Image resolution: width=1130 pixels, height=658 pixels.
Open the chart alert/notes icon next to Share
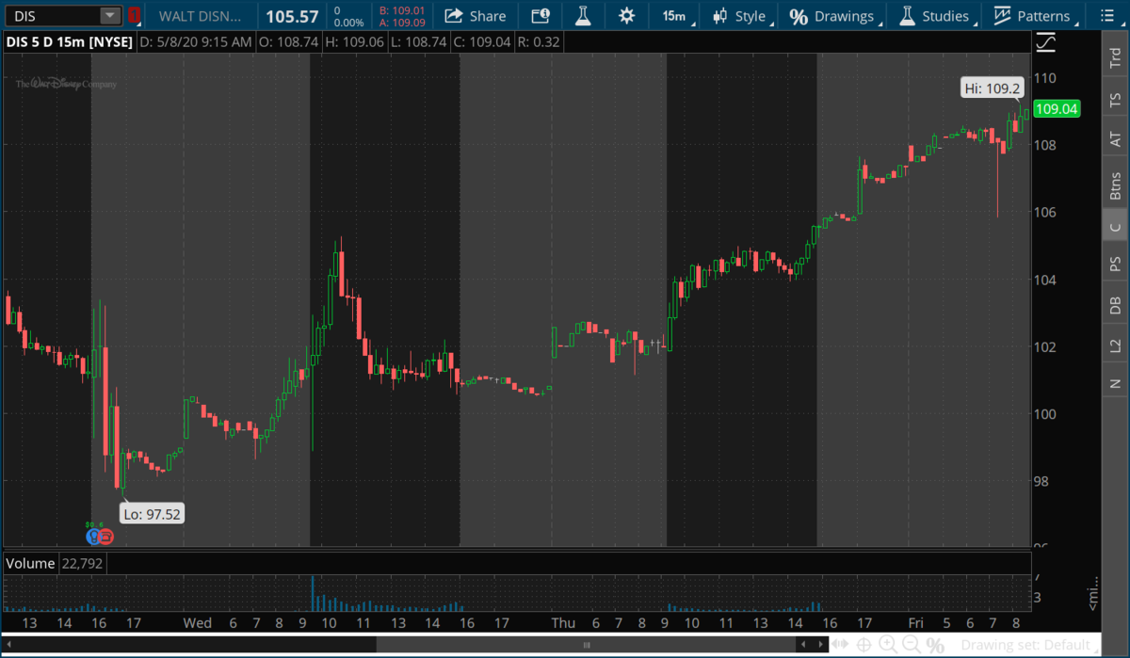(541, 16)
